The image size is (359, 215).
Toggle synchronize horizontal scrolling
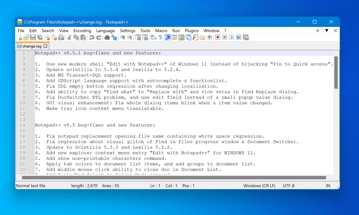click(x=145, y=38)
